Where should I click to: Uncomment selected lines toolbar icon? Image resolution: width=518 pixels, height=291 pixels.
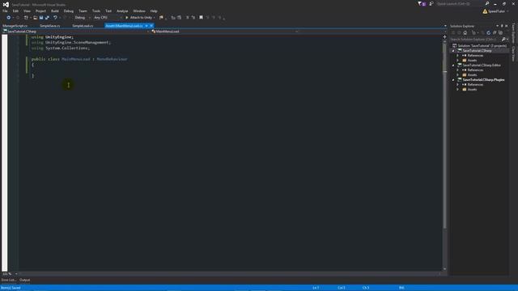click(x=193, y=18)
